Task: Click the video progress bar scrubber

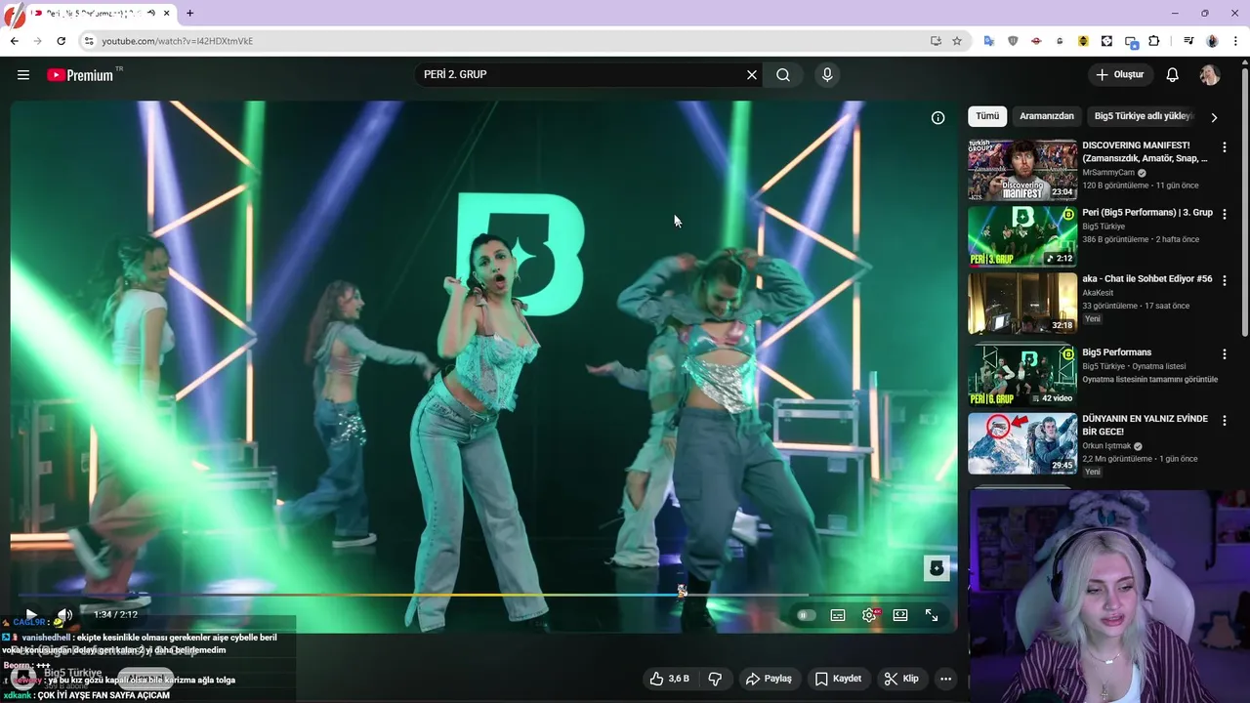Action: coord(682,592)
